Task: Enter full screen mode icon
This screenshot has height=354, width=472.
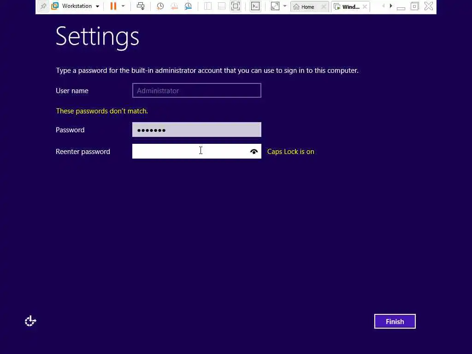Action: pos(236,6)
